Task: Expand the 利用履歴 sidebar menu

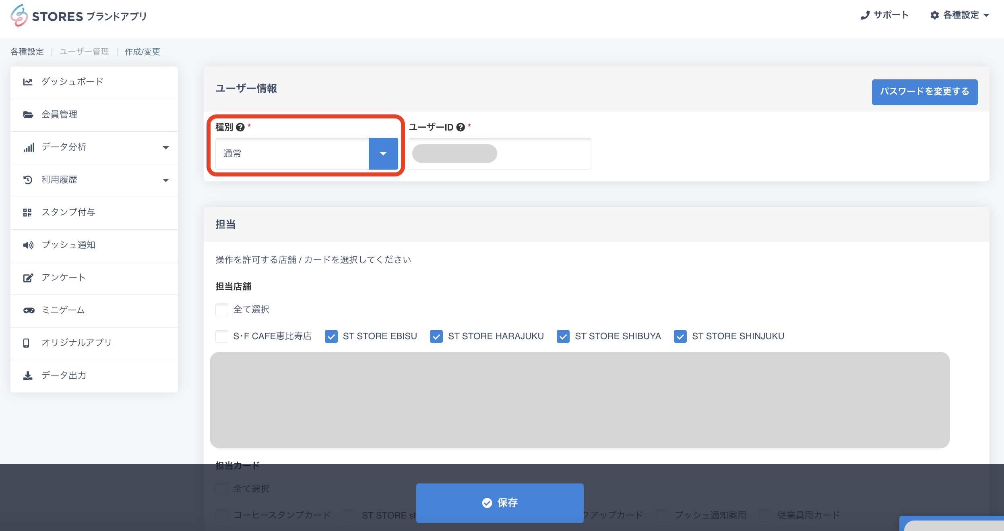Action: [x=165, y=180]
